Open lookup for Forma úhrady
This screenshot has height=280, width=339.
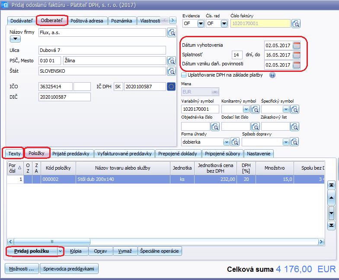235,142
